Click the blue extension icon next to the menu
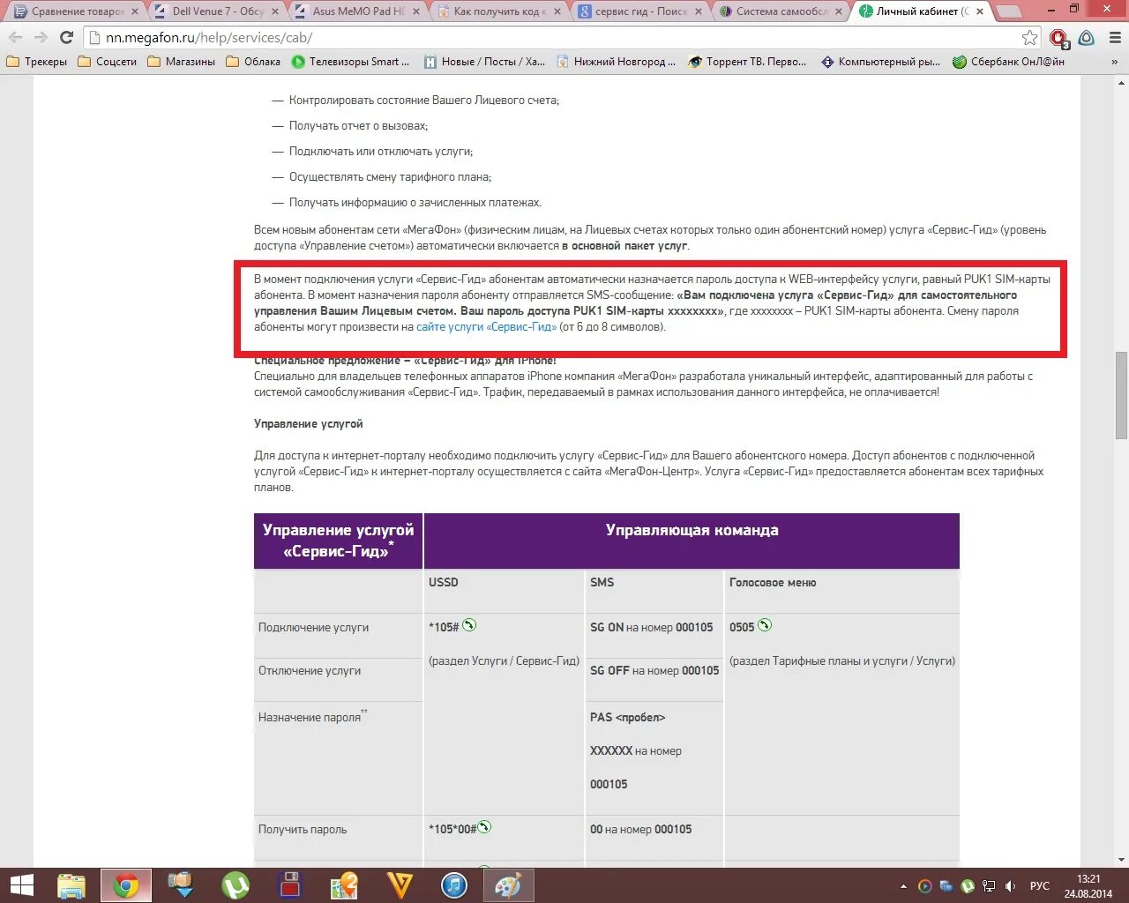The height and width of the screenshot is (903, 1129). tap(1087, 38)
